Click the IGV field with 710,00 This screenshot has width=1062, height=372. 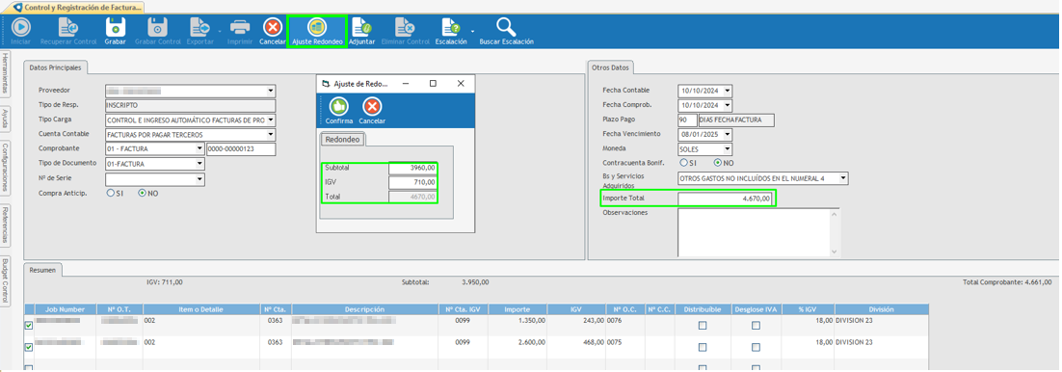tap(412, 183)
